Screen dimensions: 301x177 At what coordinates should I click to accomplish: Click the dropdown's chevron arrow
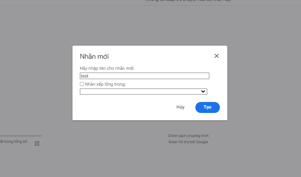pyautogui.click(x=203, y=91)
